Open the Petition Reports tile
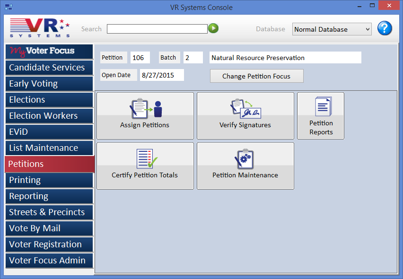The height and width of the screenshot is (279, 403). [x=321, y=116]
